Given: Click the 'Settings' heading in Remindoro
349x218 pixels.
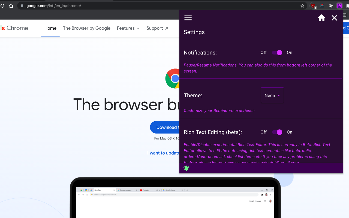Looking at the screenshot, I should pos(194,32).
